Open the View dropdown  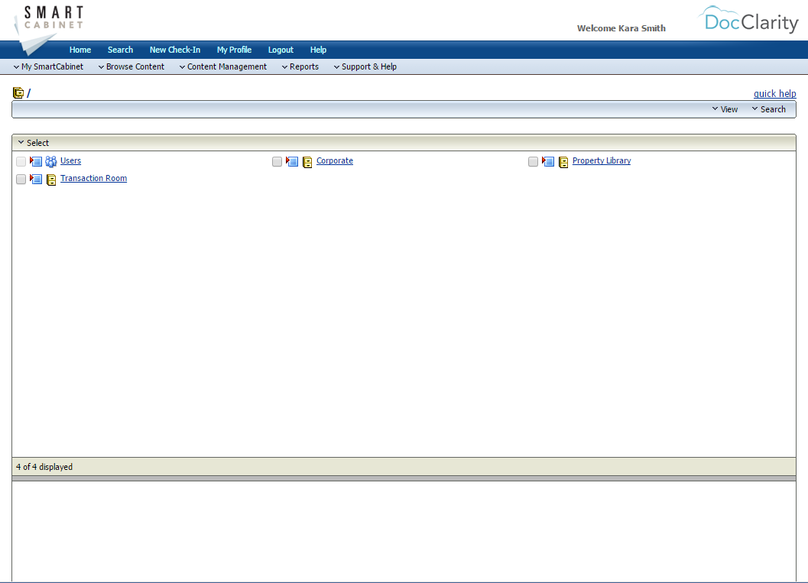[725, 109]
